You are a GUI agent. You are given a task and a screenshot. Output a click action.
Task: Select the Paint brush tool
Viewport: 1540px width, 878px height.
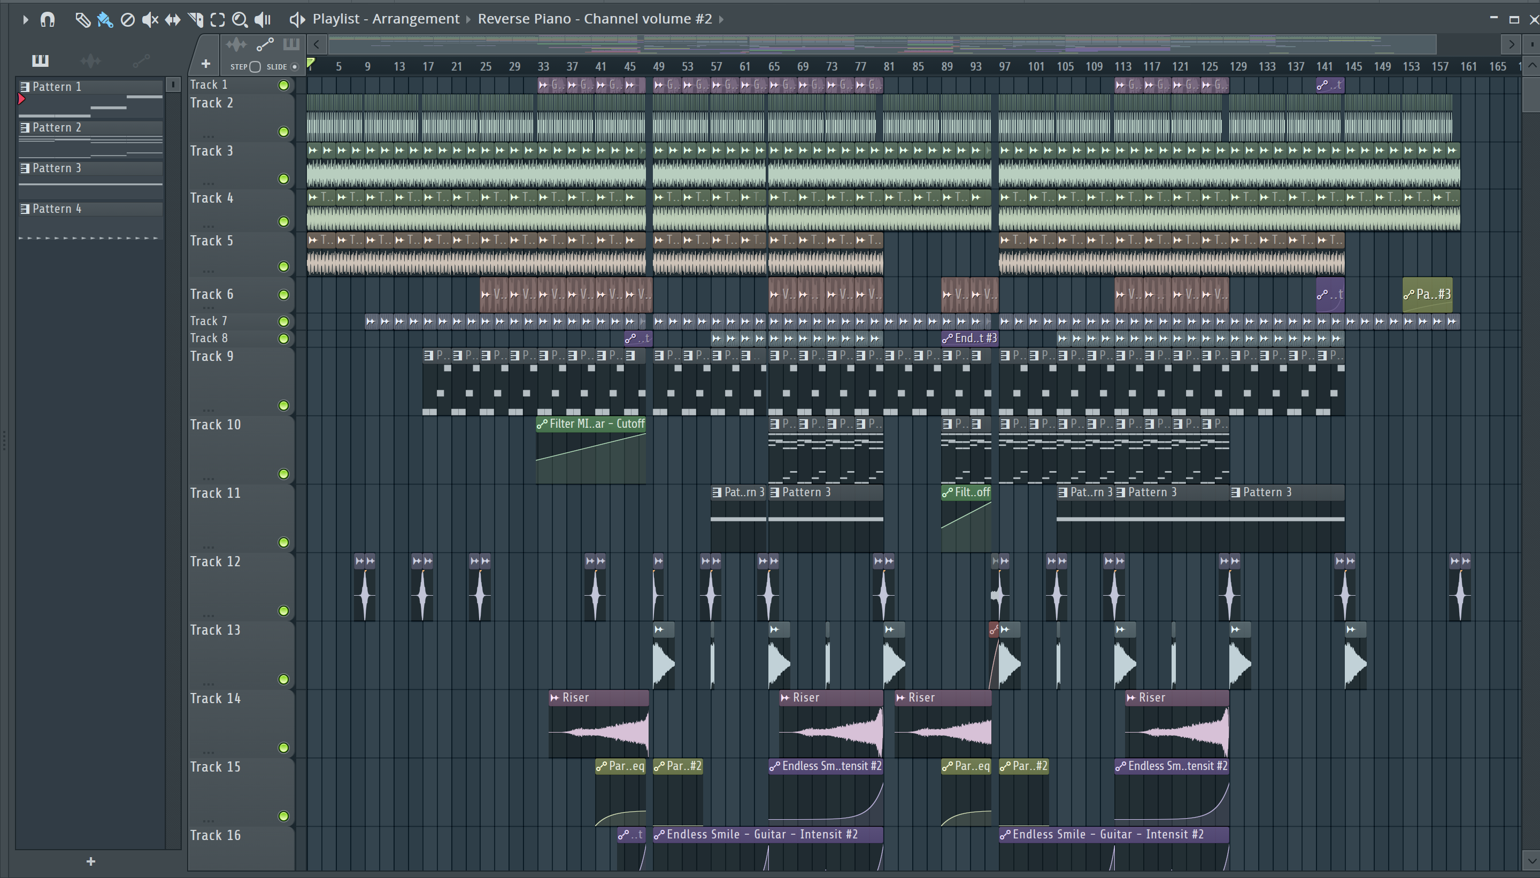tap(105, 19)
